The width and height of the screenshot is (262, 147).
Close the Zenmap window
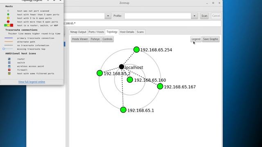219,3
